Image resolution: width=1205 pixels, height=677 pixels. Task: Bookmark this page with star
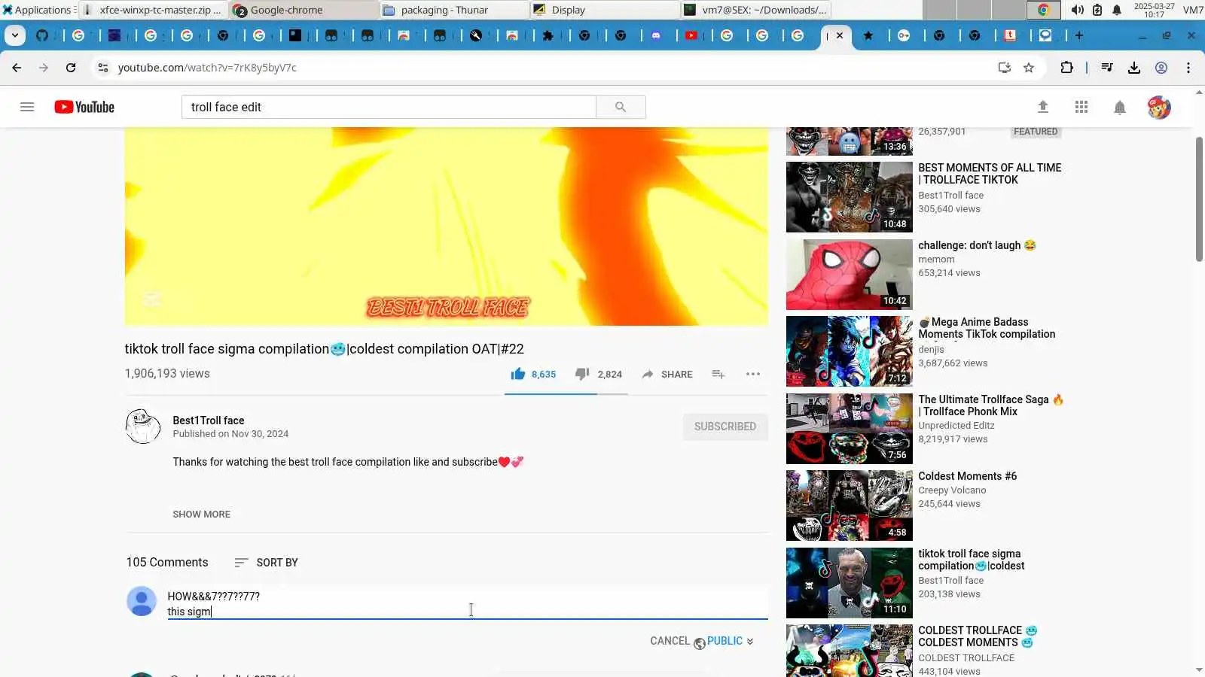pos(1029,68)
